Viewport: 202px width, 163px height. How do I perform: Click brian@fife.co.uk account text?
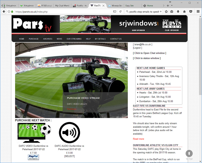(143, 44)
